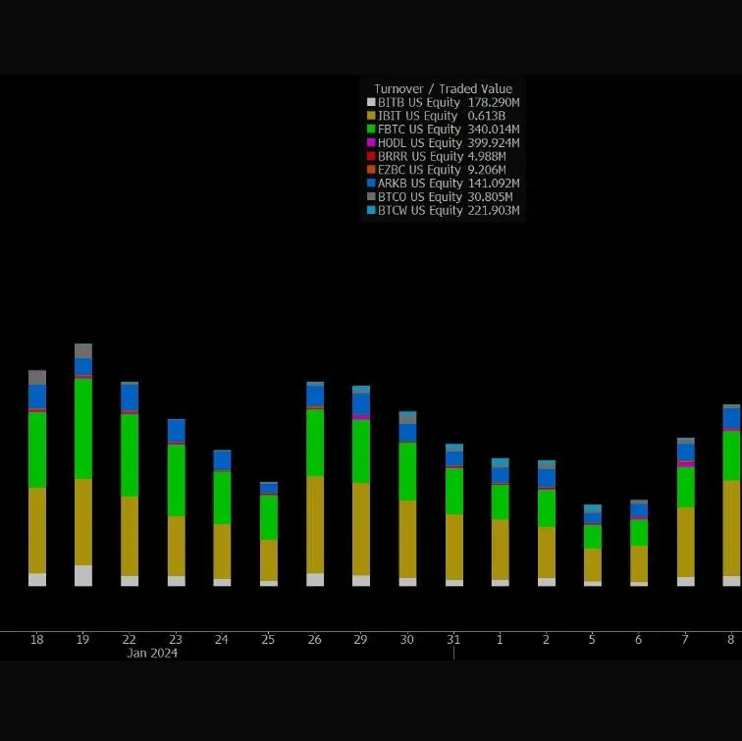
Task: Click the gold IBIT segment of the 29 bar
Action: (361, 529)
